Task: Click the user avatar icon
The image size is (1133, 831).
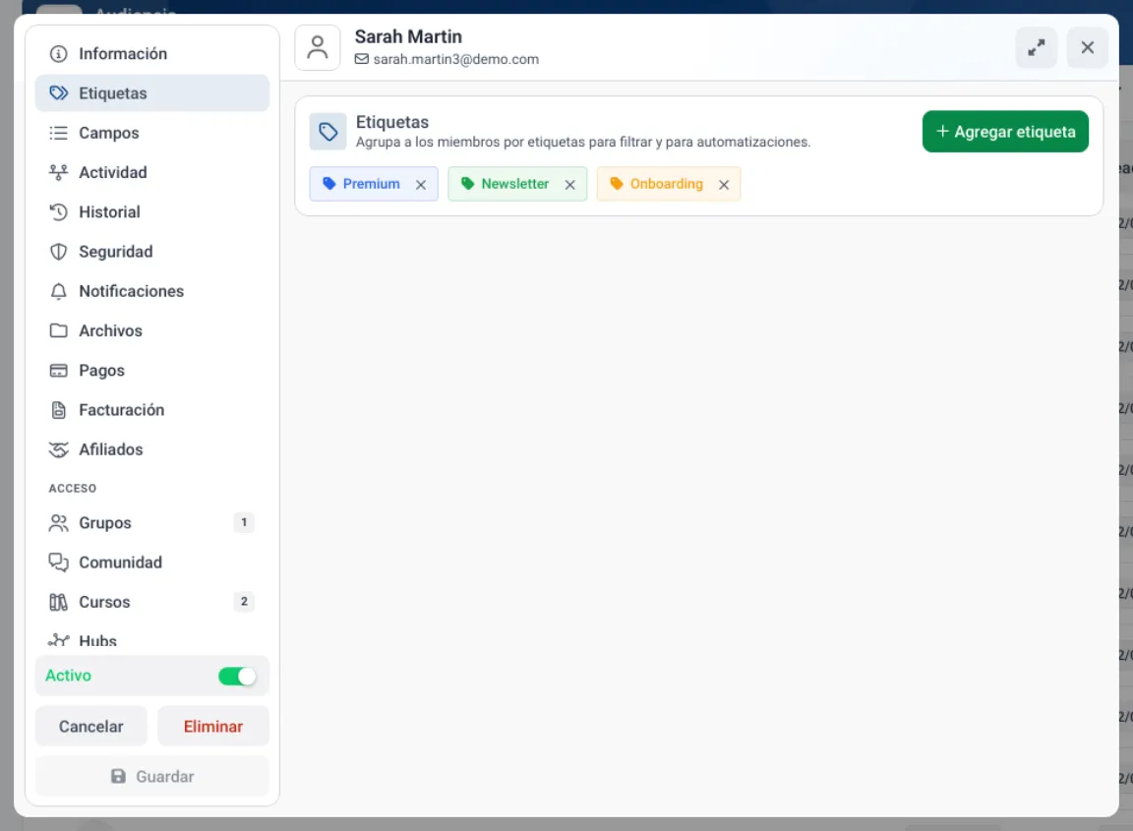Action: [x=318, y=47]
